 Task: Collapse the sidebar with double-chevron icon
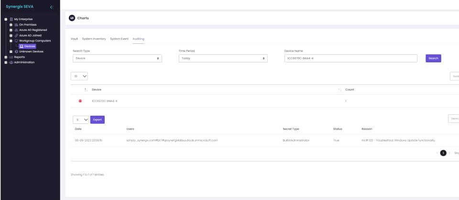[x=52, y=7]
